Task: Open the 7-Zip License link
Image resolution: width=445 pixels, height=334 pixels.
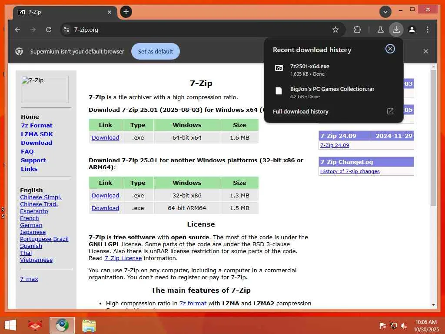Action: tap(123, 258)
